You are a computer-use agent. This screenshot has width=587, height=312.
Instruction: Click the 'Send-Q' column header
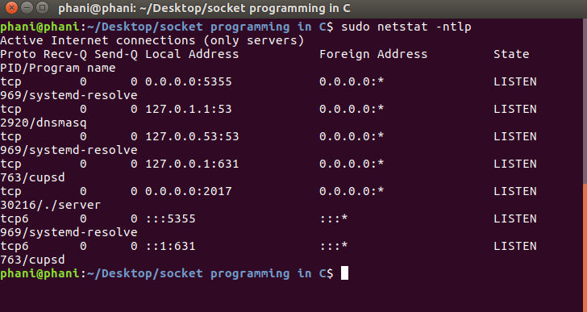(115, 54)
